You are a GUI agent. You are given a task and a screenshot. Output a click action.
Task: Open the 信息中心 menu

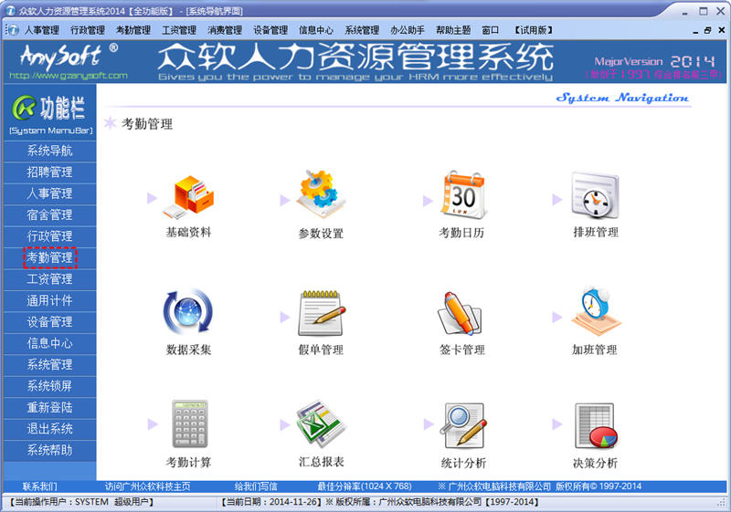[316, 30]
